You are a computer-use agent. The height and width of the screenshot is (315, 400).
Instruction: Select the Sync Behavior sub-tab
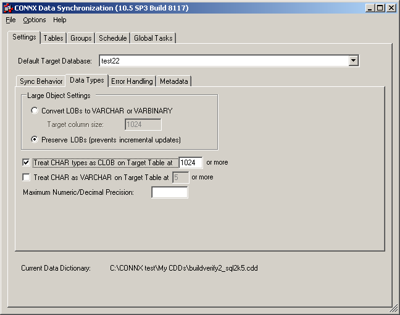(41, 81)
